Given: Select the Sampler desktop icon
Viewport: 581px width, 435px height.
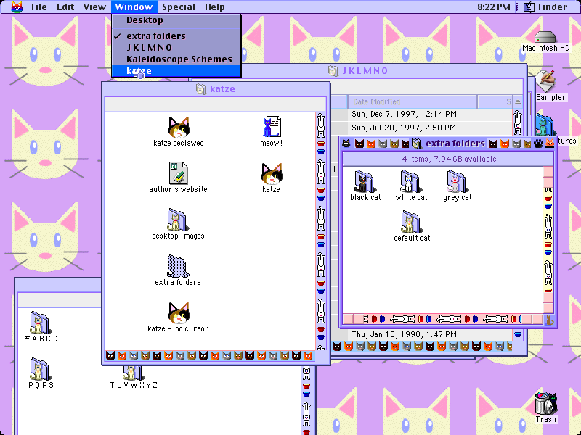Looking at the screenshot, I should (546, 81).
